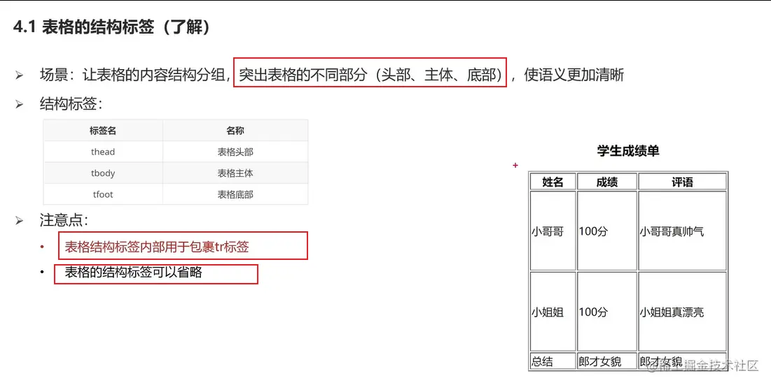Image resolution: width=771 pixels, height=385 pixels.
Task: Select the "小哥哥" name cell
Action: coord(553,231)
